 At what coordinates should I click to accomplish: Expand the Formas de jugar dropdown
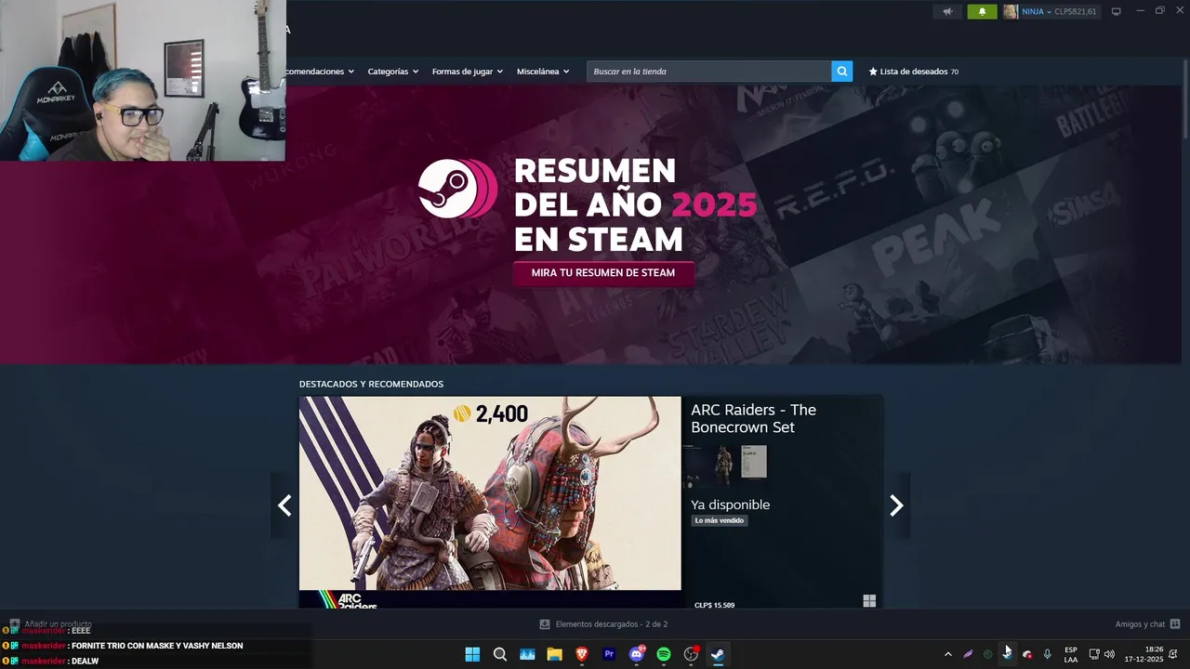(468, 72)
